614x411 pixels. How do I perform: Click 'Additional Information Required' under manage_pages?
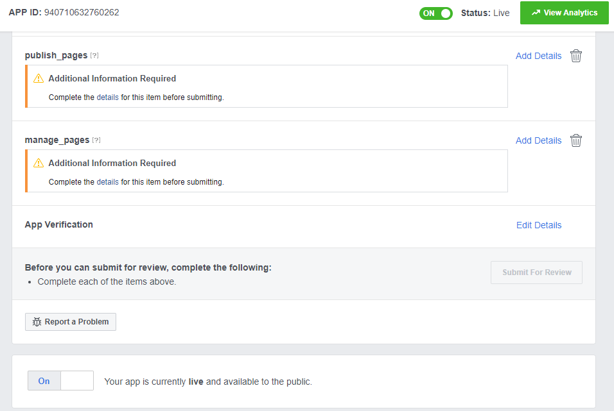(x=112, y=163)
